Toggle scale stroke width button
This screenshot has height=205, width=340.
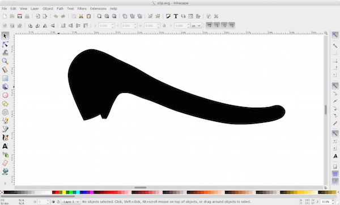[x=209, y=25]
